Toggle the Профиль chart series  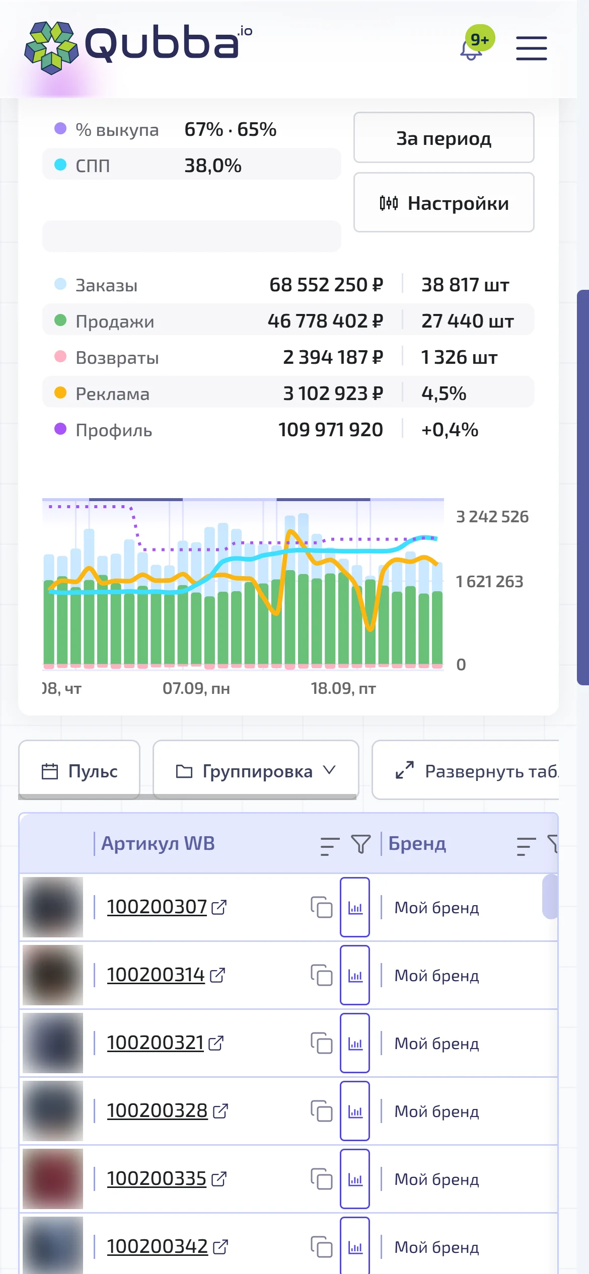coord(288,429)
